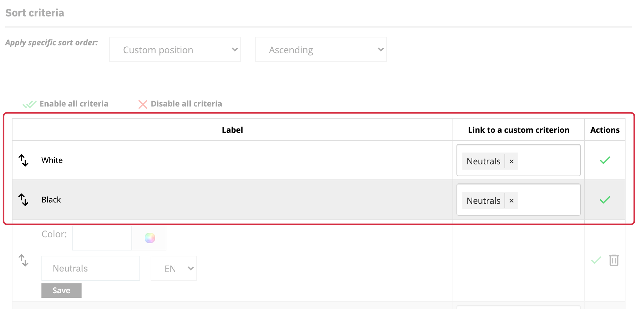Open the Custom position dropdown
The image size is (638, 309).
click(175, 49)
